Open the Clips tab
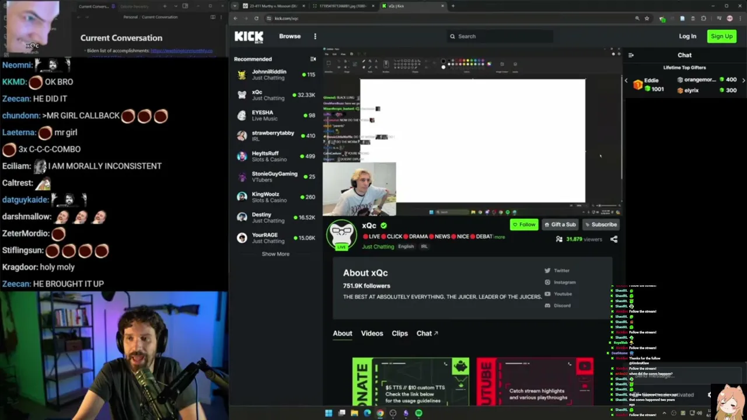This screenshot has width=747, height=420. tap(400, 334)
